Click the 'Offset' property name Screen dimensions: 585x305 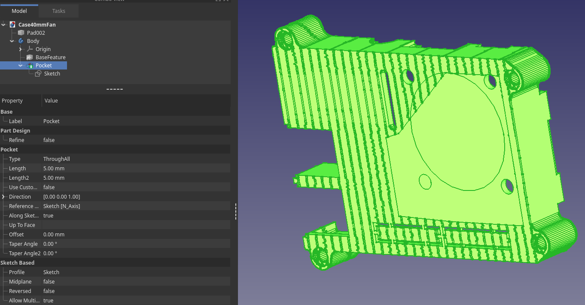click(x=16, y=234)
